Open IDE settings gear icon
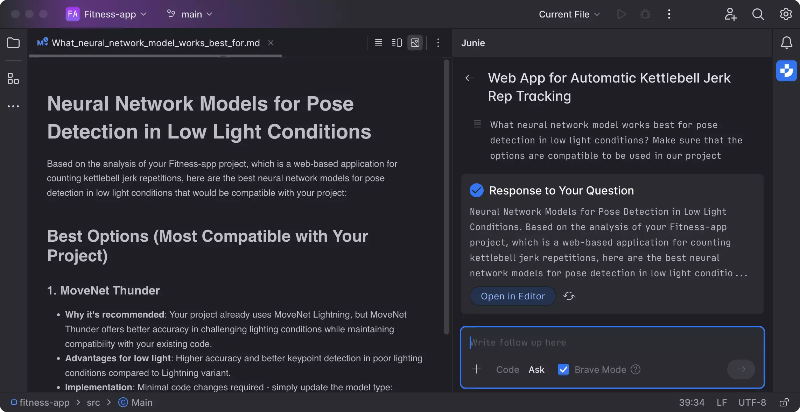The height and width of the screenshot is (412, 800). click(x=786, y=14)
